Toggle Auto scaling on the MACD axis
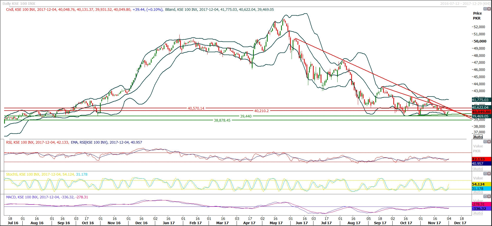 point(478,213)
